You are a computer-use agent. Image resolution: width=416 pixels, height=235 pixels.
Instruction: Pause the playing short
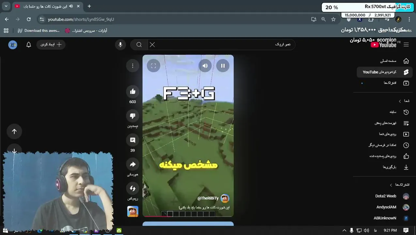click(x=223, y=66)
